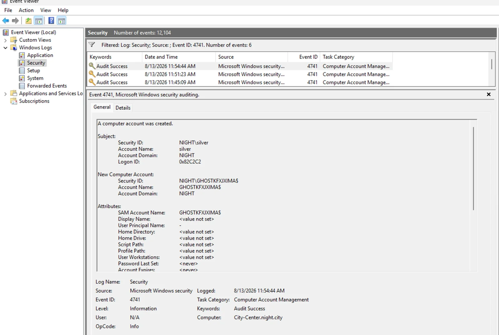Sort by Keywords column header
The width and height of the screenshot is (499, 335).
click(114, 57)
